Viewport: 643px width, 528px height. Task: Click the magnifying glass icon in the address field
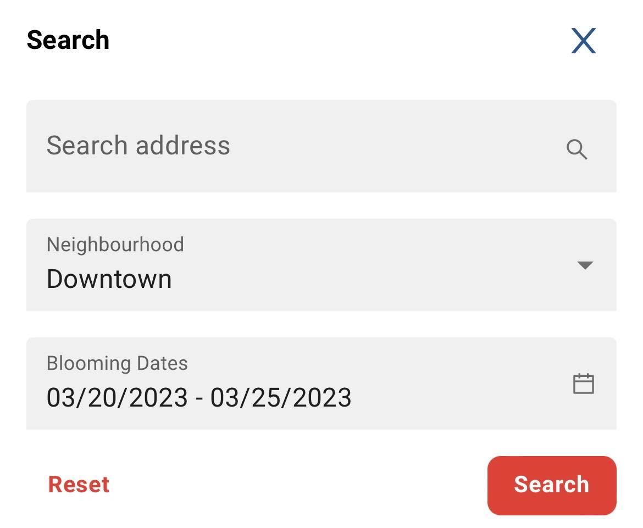577,149
